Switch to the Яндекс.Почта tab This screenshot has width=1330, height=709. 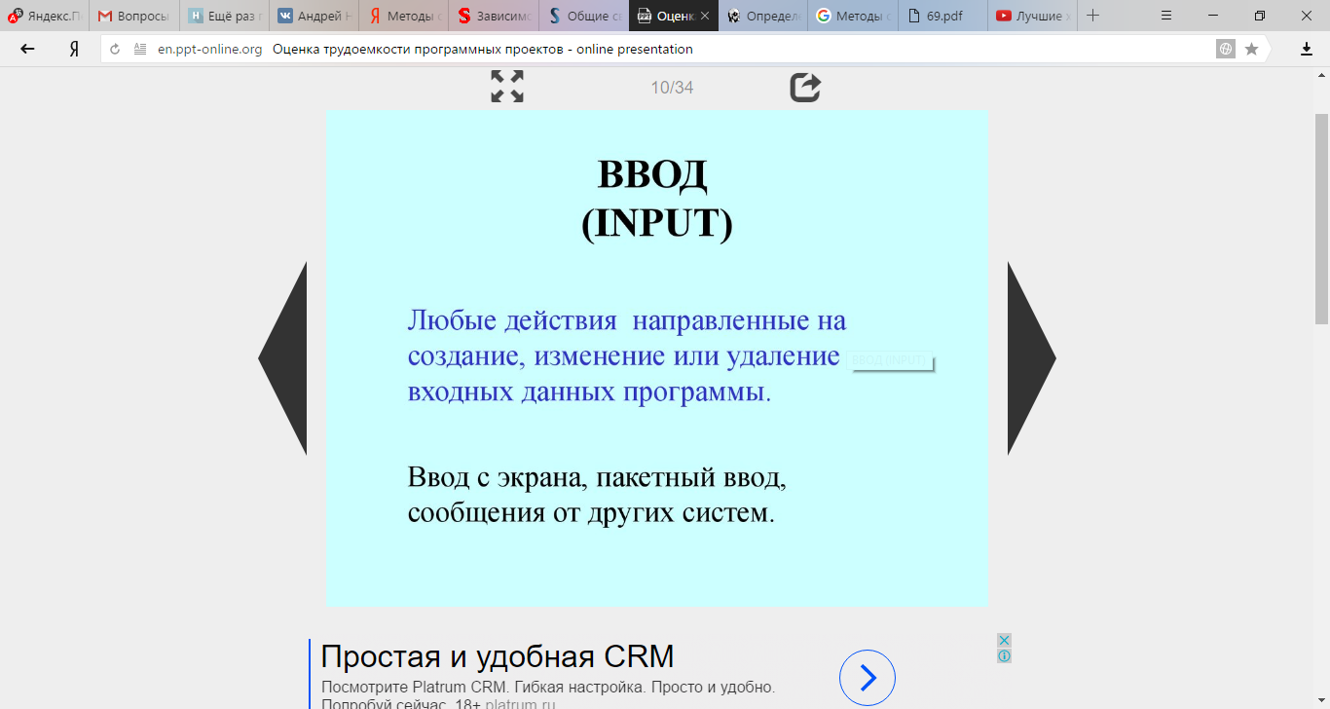[x=45, y=16]
